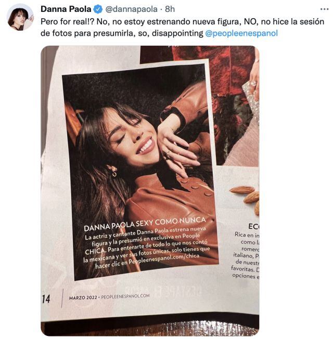Viewport: 333px width, 339px height.
Task: Click the 8h tweet timestamp
Action: (x=170, y=9)
